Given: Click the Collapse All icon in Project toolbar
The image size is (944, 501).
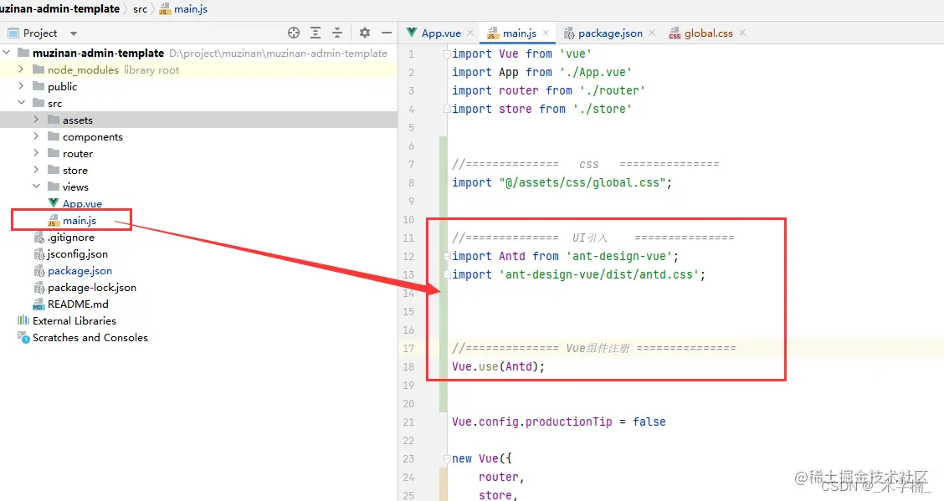Looking at the screenshot, I should (337, 33).
